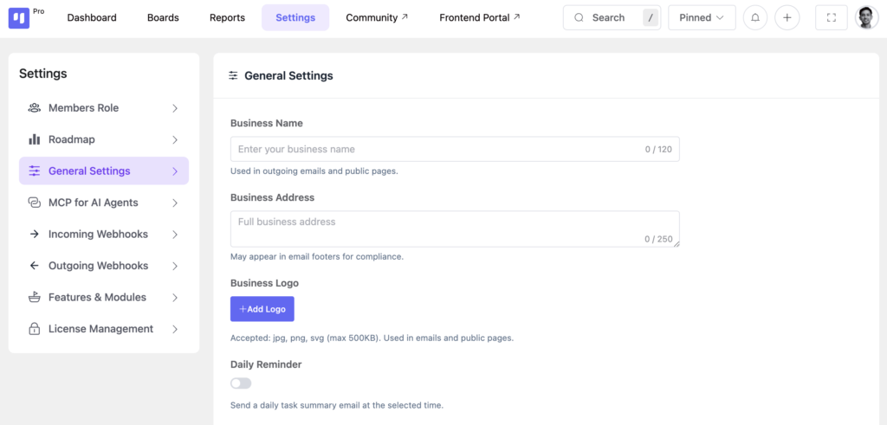The width and height of the screenshot is (887, 425).
Task: Click the MCP for AI Agents icon
Action: click(35, 203)
